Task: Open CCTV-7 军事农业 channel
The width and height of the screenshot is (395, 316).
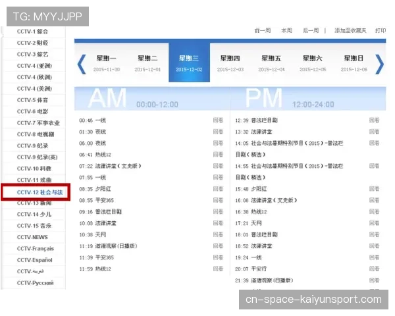Action: point(38,123)
